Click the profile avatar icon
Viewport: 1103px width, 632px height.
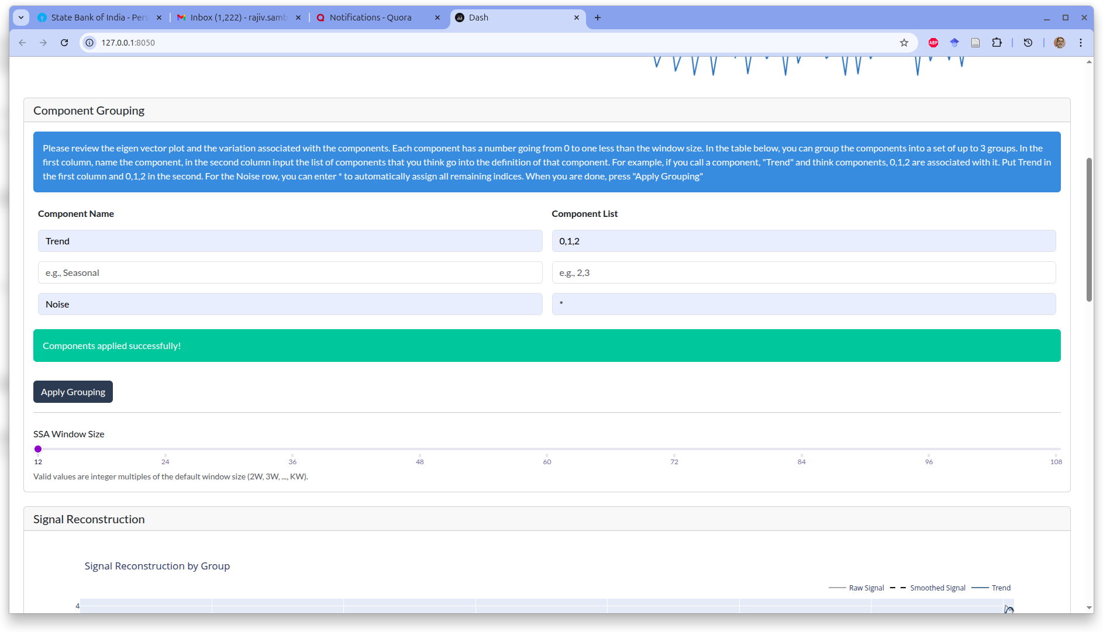click(1059, 43)
